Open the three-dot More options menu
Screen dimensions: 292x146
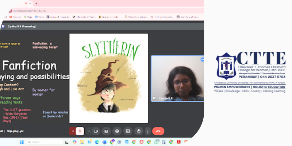[148, 131]
